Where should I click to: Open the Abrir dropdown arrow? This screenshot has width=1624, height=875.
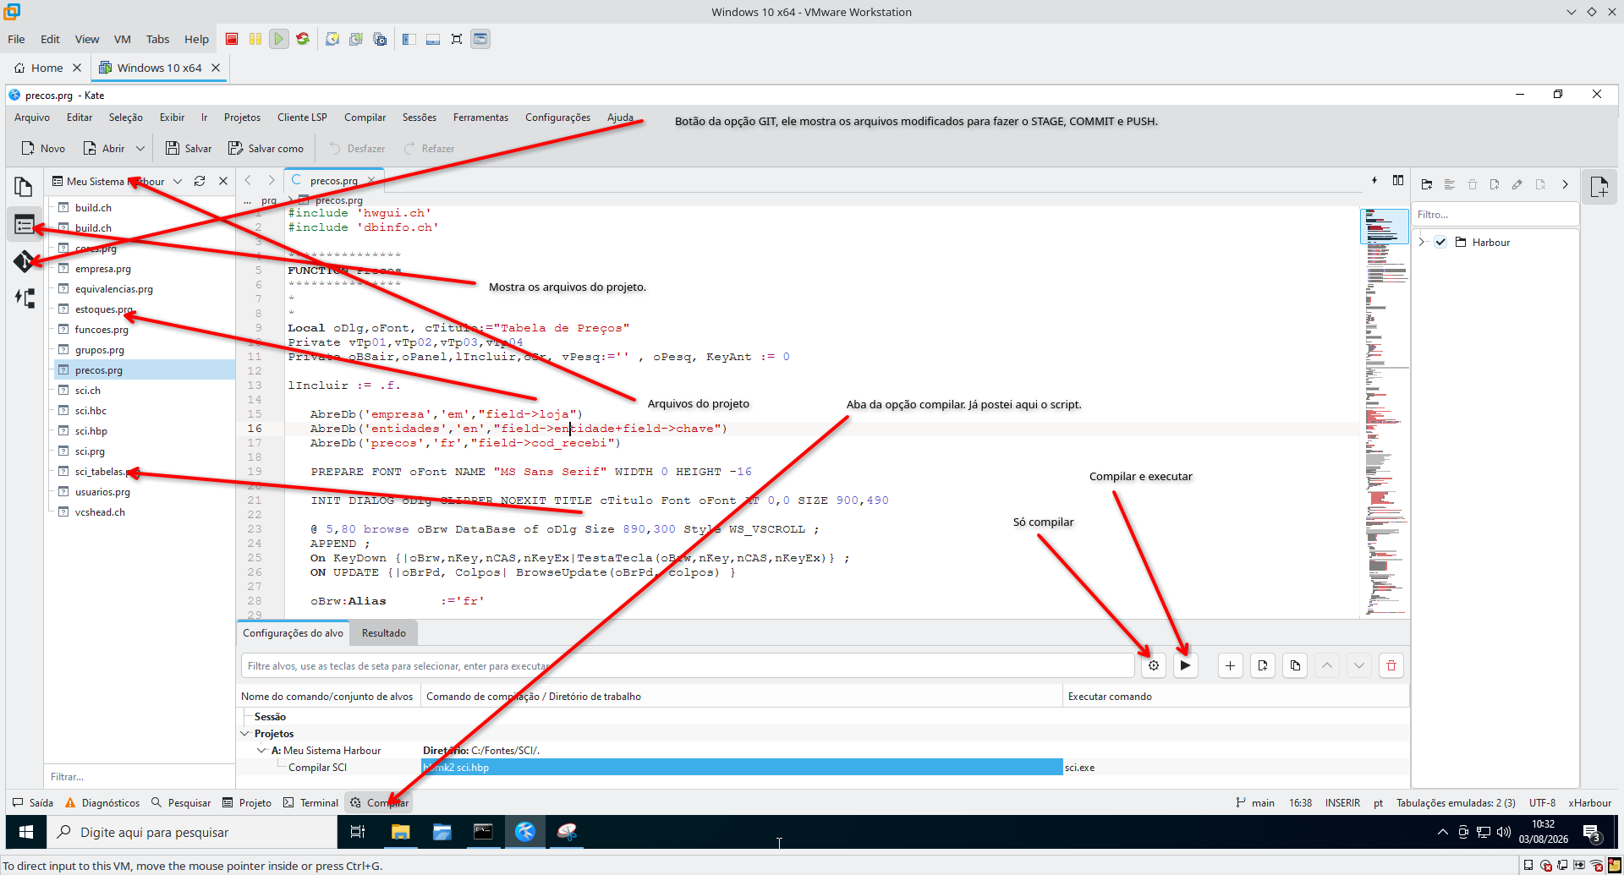coord(140,148)
